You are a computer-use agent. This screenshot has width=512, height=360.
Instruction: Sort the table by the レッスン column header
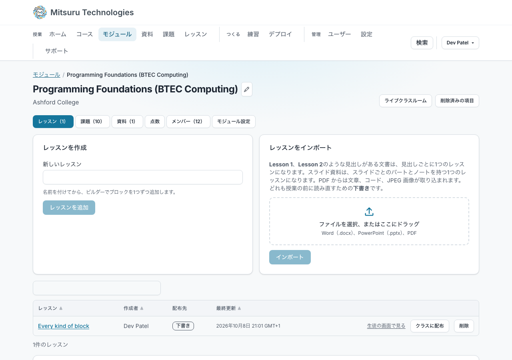tap(50, 308)
